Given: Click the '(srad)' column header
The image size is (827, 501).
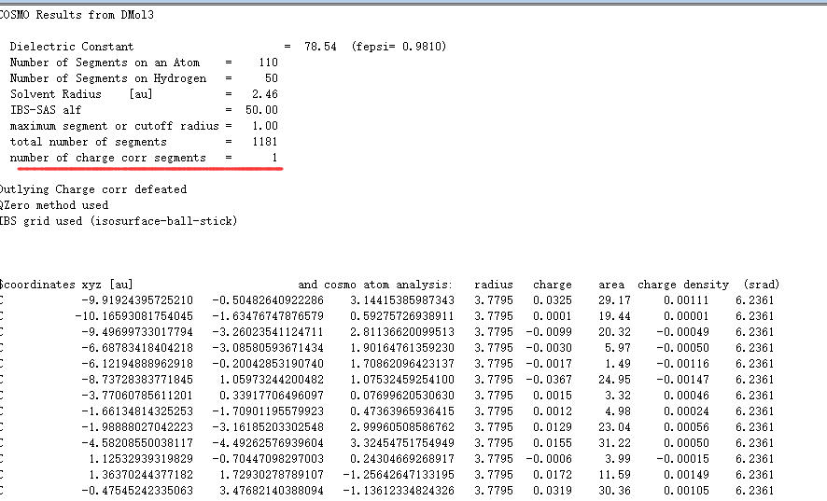Looking at the screenshot, I should pos(761,285).
